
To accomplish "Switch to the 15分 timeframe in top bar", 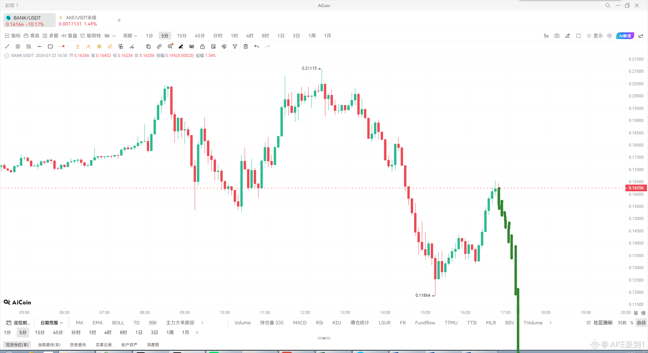I will [x=182, y=36].
